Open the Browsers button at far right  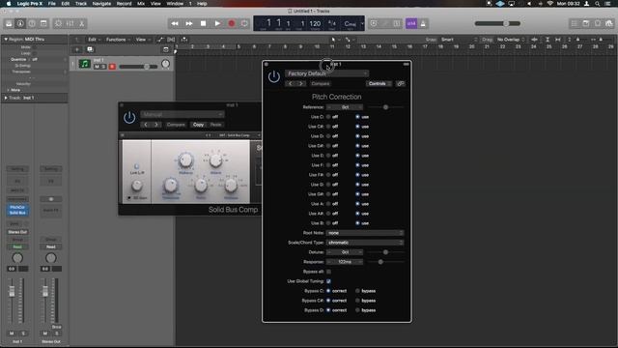[x=609, y=23]
